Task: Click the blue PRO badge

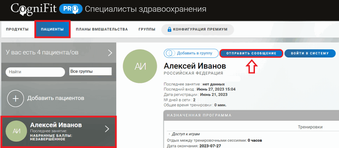Action: point(70,9)
